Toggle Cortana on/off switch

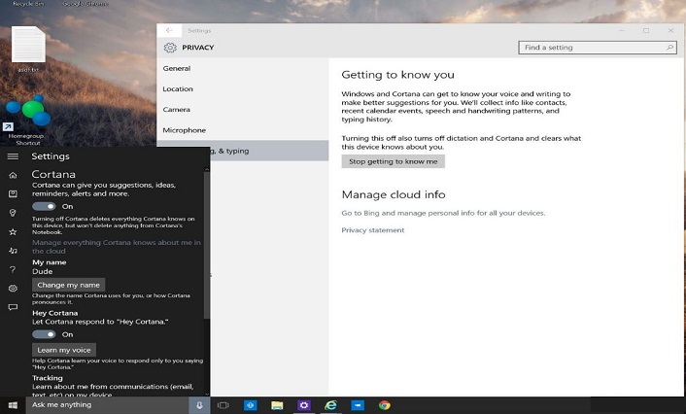(x=44, y=206)
